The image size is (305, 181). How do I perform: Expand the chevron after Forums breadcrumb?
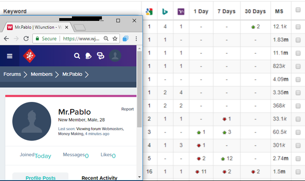tap(25, 74)
